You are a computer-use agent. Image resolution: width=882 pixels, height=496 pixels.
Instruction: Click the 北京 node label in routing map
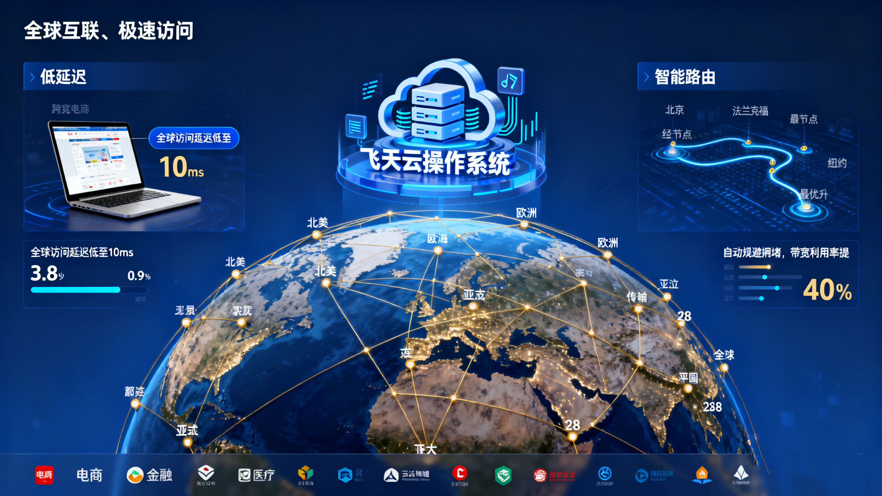coord(674,110)
